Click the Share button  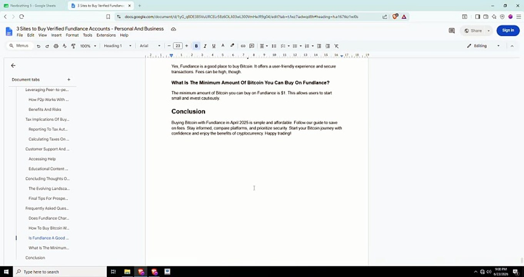473,31
